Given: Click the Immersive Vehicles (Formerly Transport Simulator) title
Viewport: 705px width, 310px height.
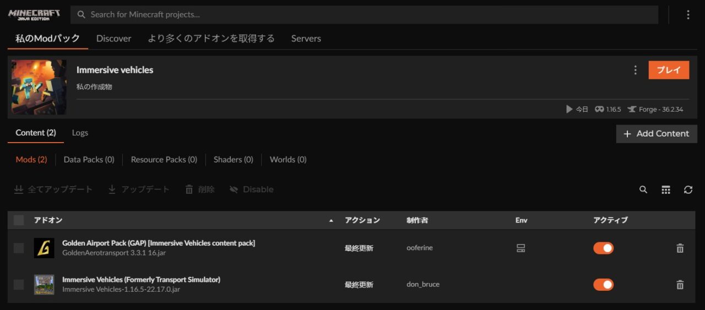Looking at the screenshot, I should 141,280.
